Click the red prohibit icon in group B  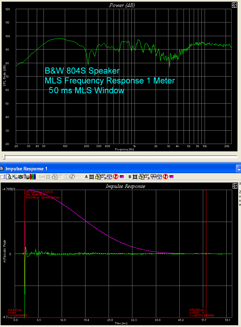[x=166, y=177]
